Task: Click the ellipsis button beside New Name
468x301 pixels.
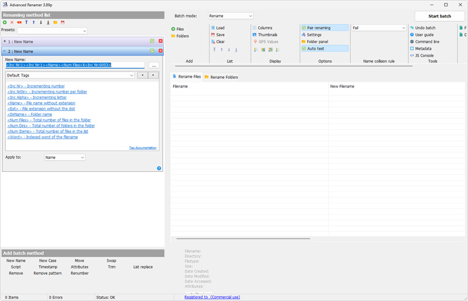Action: [154, 65]
